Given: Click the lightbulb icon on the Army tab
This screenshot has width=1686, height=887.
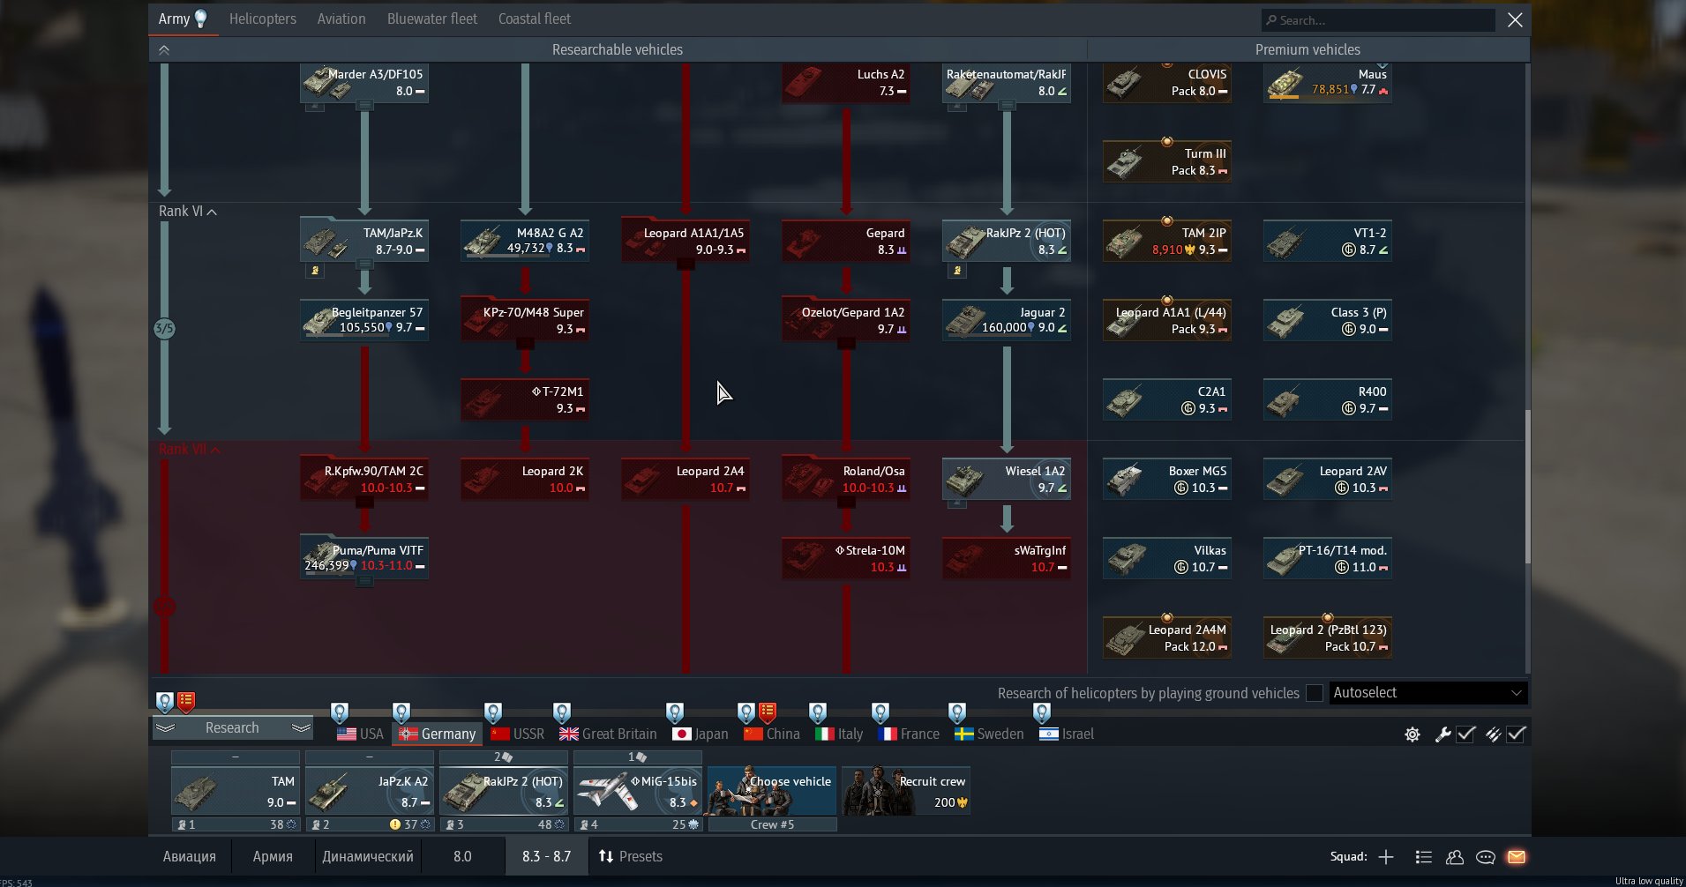Looking at the screenshot, I should click(x=200, y=19).
